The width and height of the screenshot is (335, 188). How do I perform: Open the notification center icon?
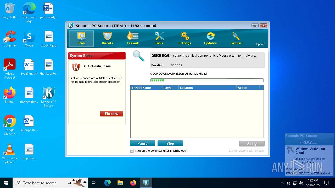coord(326,183)
